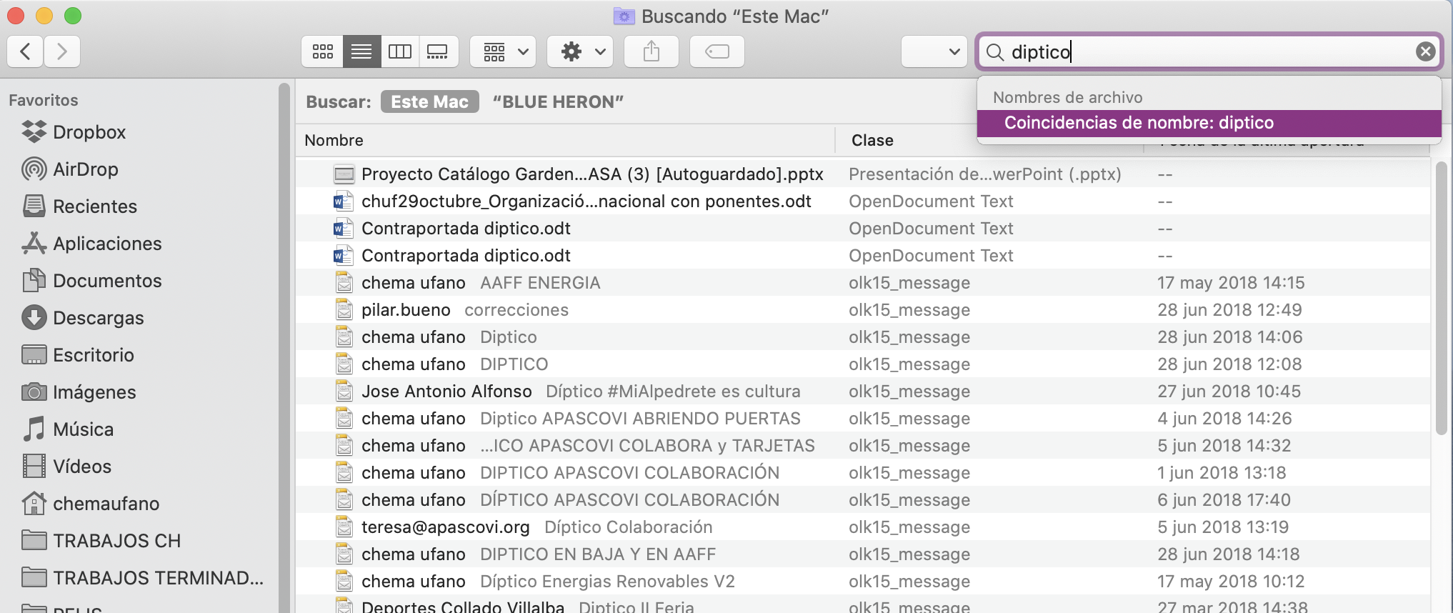Switch to column view
This screenshot has width=1453, height=613.
coord(400,51)
